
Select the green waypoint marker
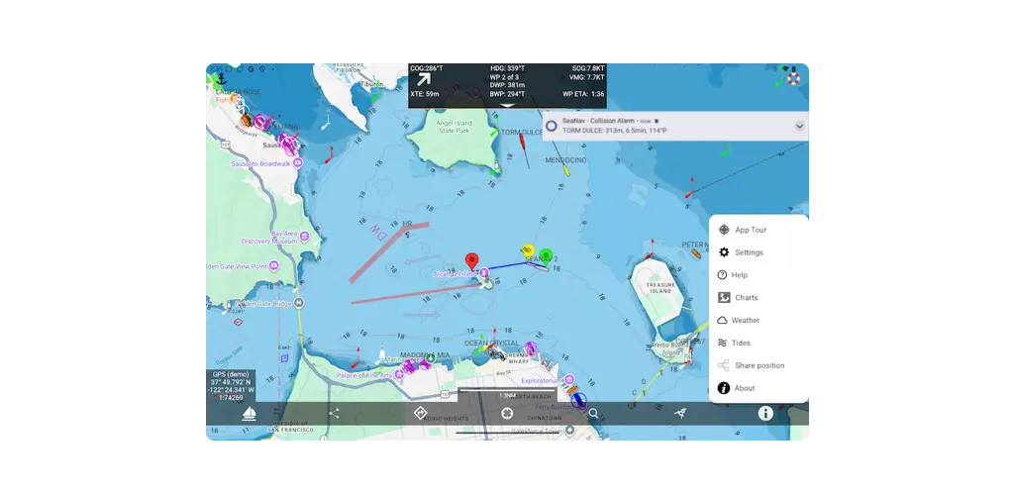(547, 254)
